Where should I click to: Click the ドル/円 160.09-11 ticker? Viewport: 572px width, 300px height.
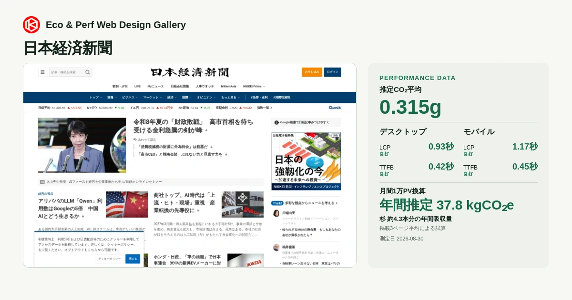(152, 108)
